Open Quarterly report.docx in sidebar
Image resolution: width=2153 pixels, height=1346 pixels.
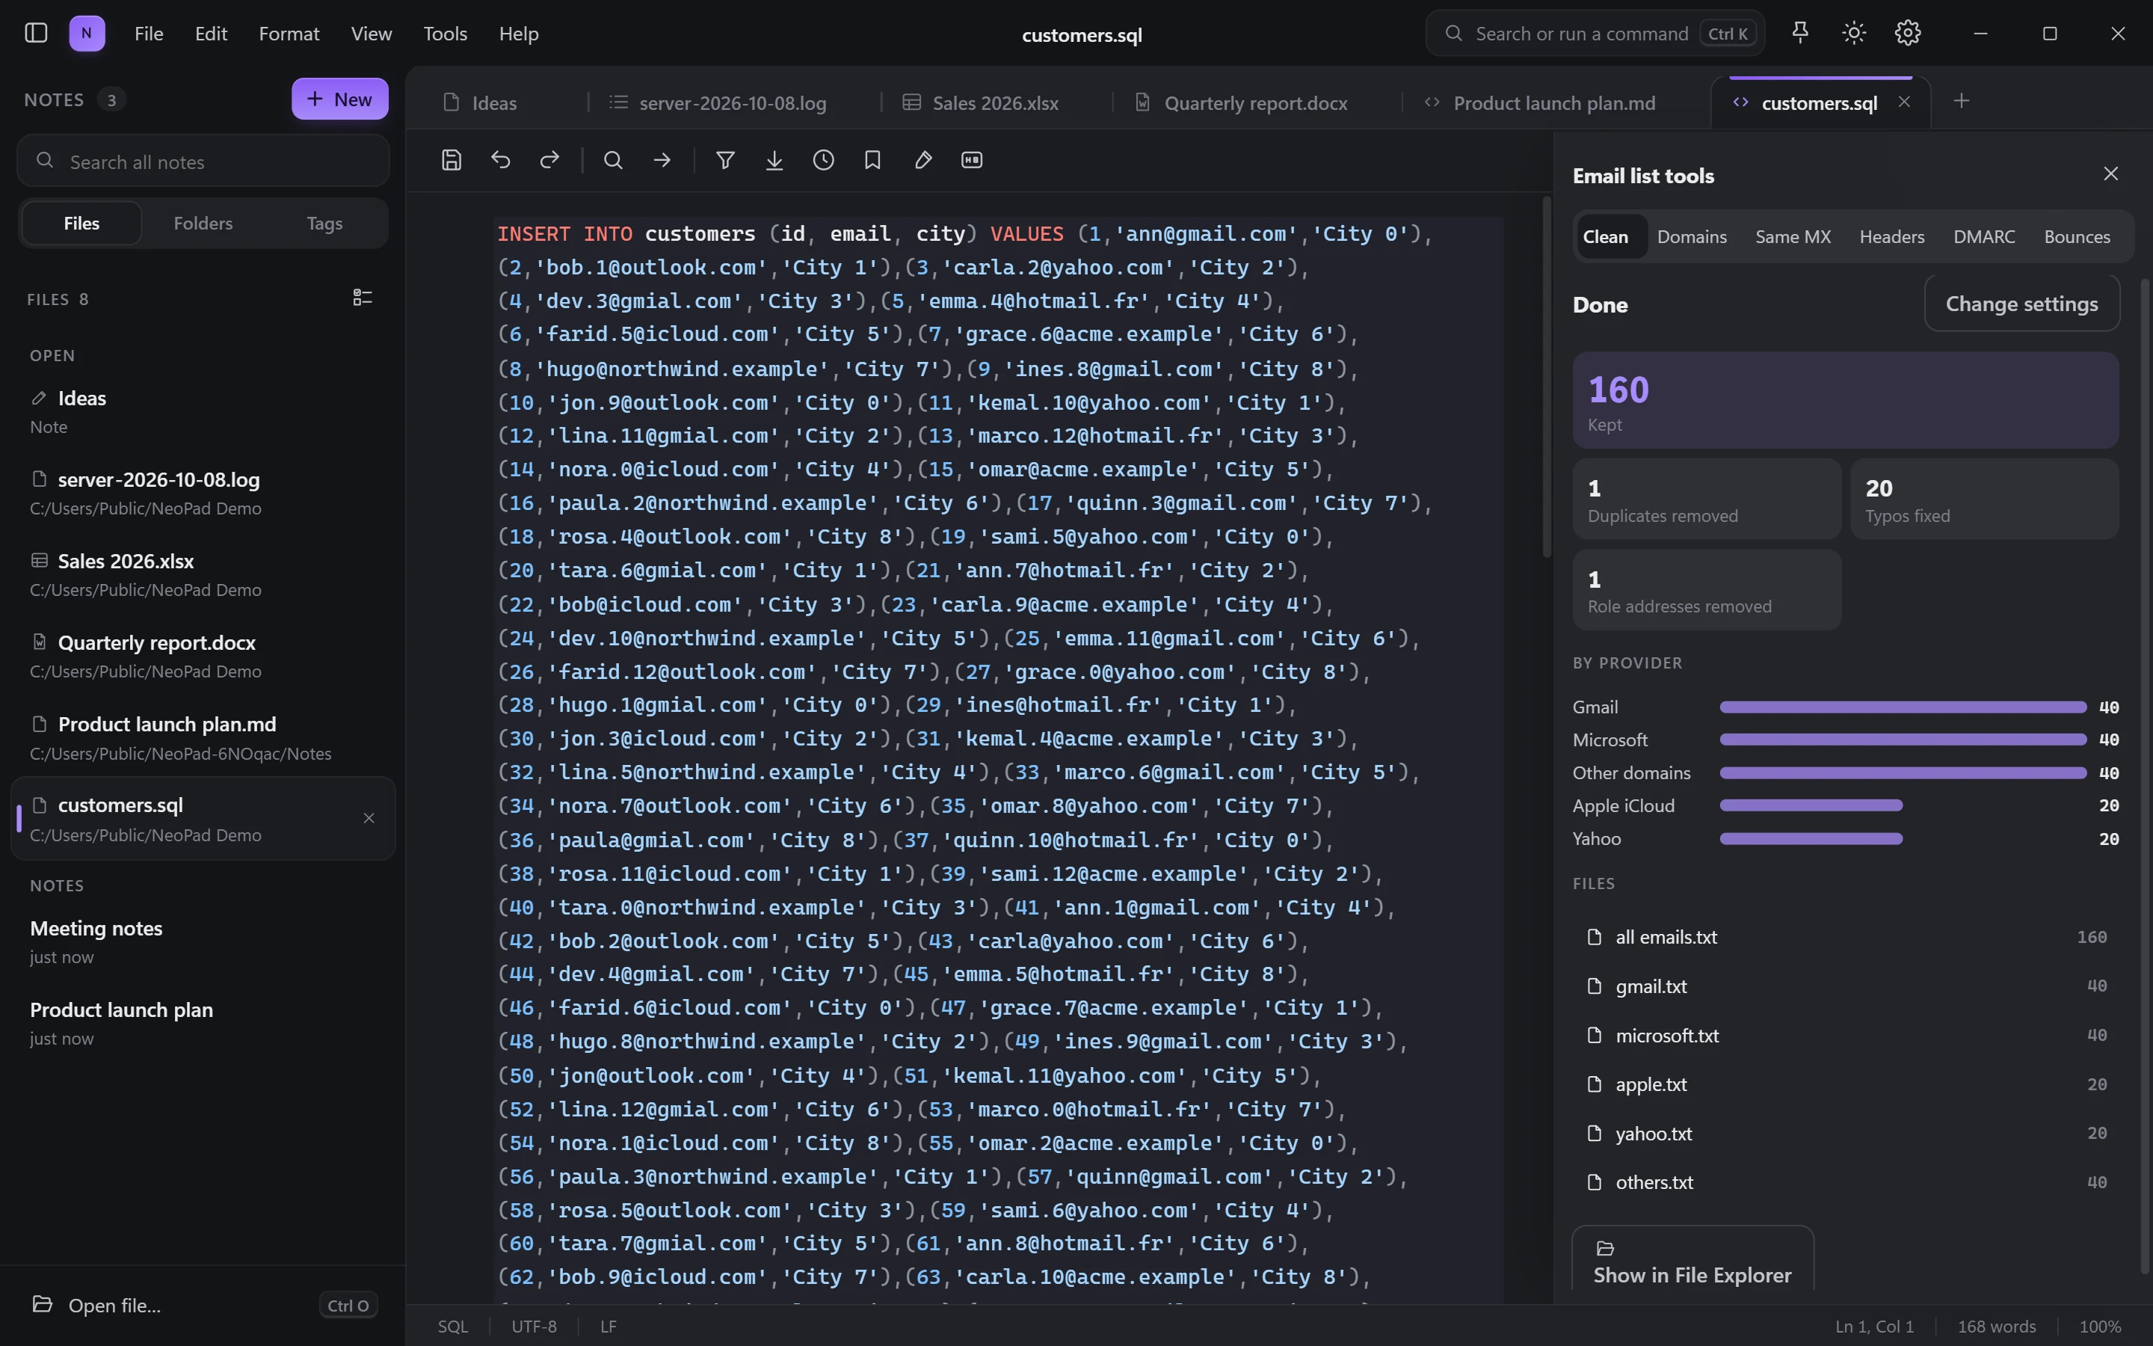(x=203, y=656)
